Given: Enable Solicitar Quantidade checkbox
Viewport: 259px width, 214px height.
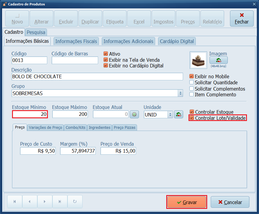Looking at the screenshot, I should click(x=192, y=82).
